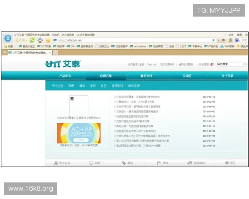Open the address bar history dropdown arrow
The width and height of the screenshot is (249, 199).
pyautogui.click(x=218, y=40)
